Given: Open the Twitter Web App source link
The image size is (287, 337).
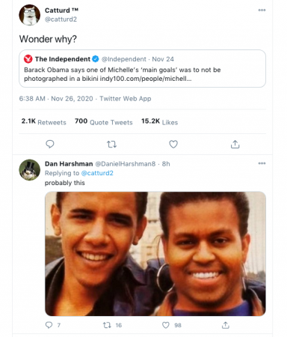Looking at the screenshot, I should [126, 99].
